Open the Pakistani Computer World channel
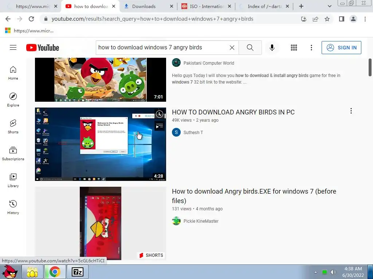This screenshot has height=279, width=373. 209,63
